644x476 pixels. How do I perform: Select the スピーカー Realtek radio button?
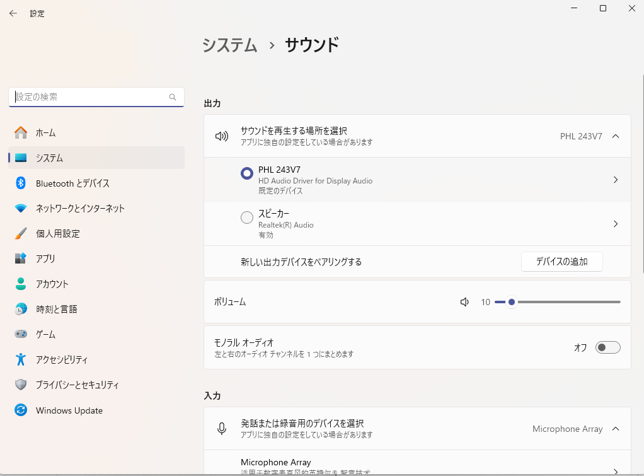[247, 218]
